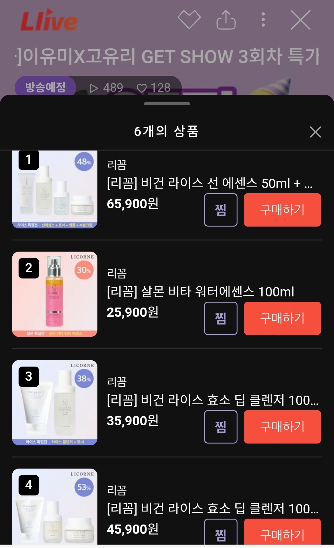Open product 4 thumbnail with 53% badge

point(55,507)
